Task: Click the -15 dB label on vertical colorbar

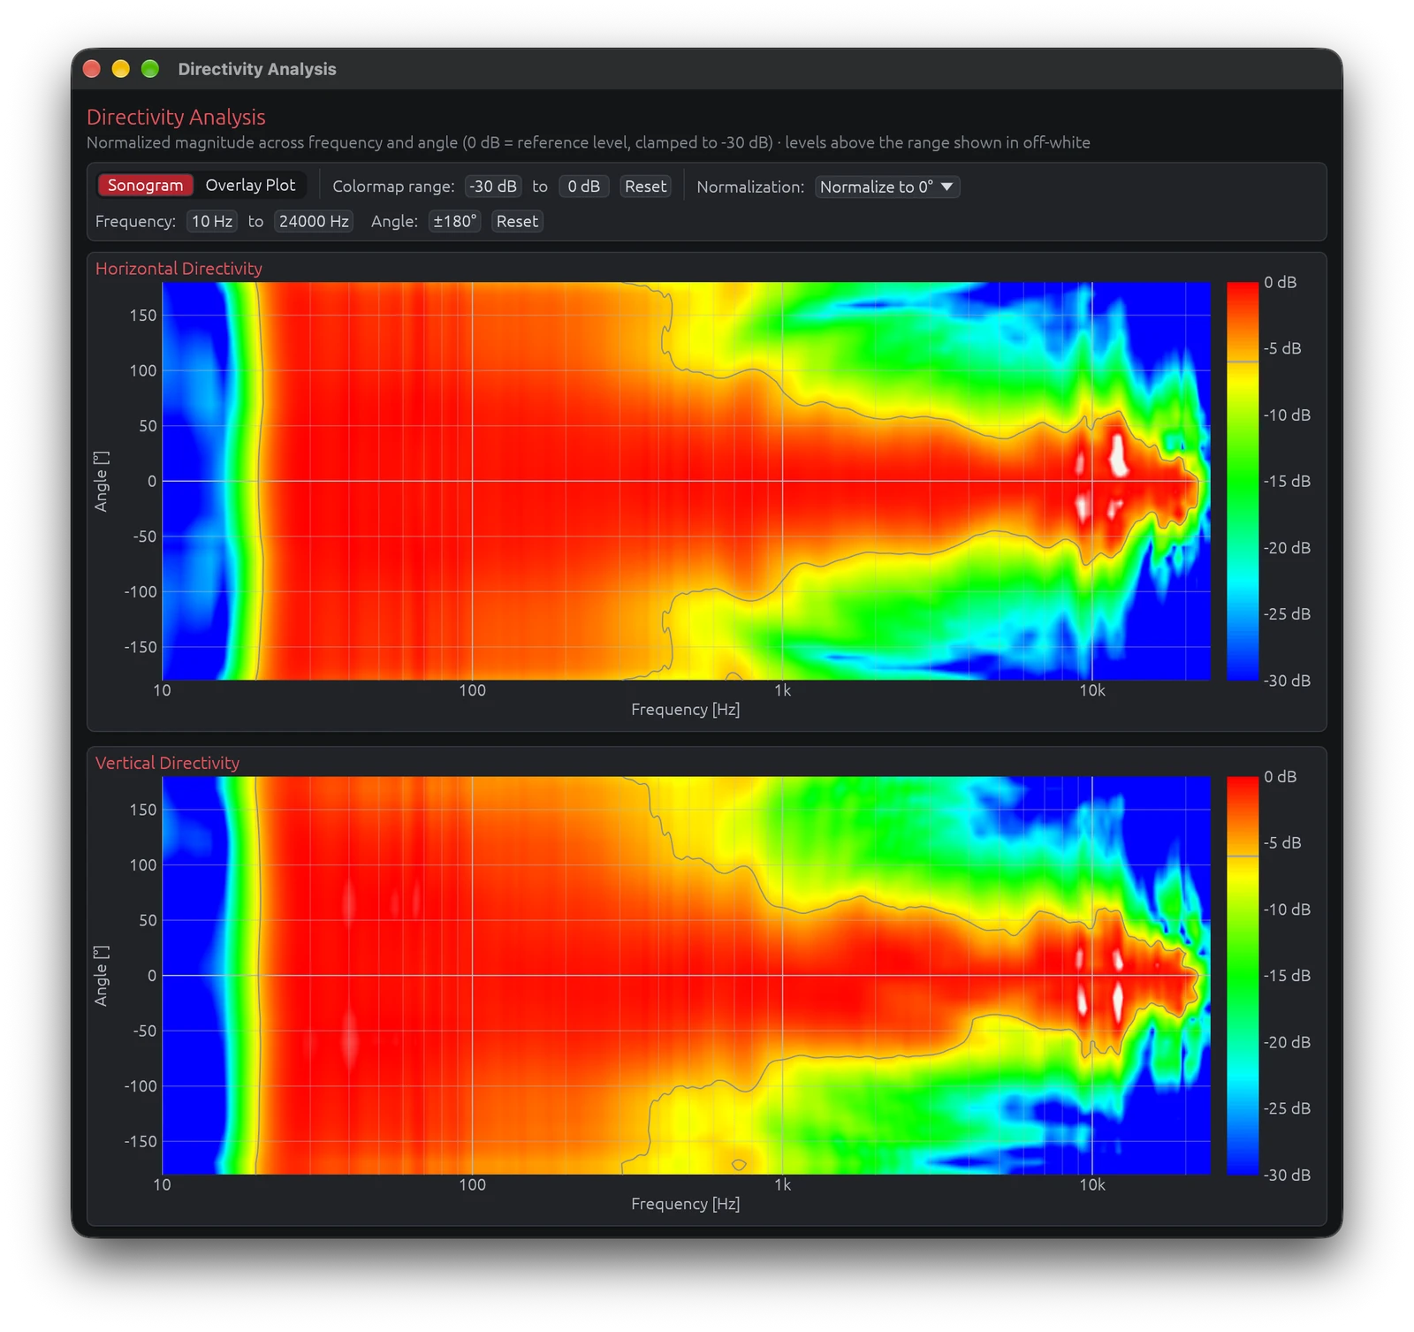Action: click(1287, 975)
